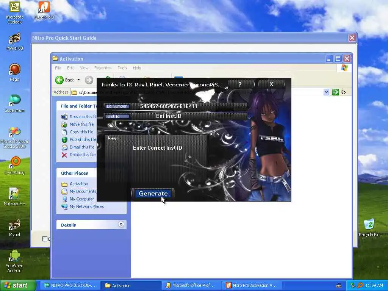Click the Start button
This screenshot has width=388, height=291.
tap(18, 285)
